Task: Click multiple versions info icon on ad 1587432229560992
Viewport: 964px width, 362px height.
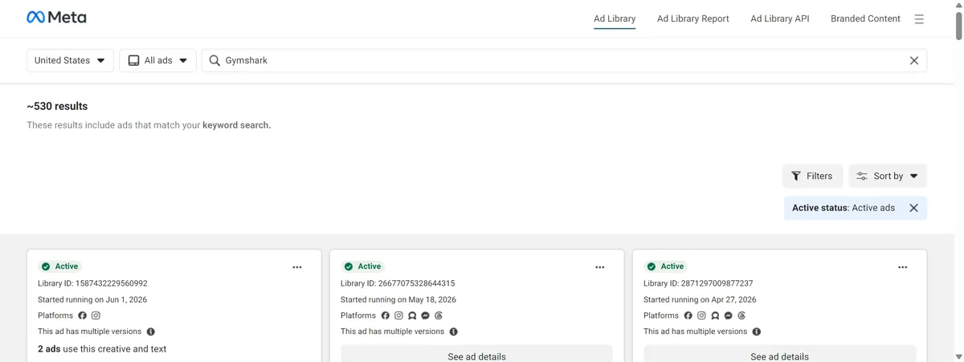Action: (x=151, y=331)
